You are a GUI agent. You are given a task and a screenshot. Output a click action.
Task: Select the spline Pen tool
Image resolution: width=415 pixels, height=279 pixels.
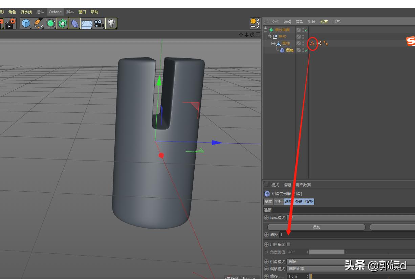coord(38,23)
